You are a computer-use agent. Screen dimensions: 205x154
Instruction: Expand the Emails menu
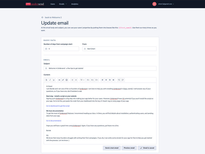pyautogui.click(x=63, y=4)
